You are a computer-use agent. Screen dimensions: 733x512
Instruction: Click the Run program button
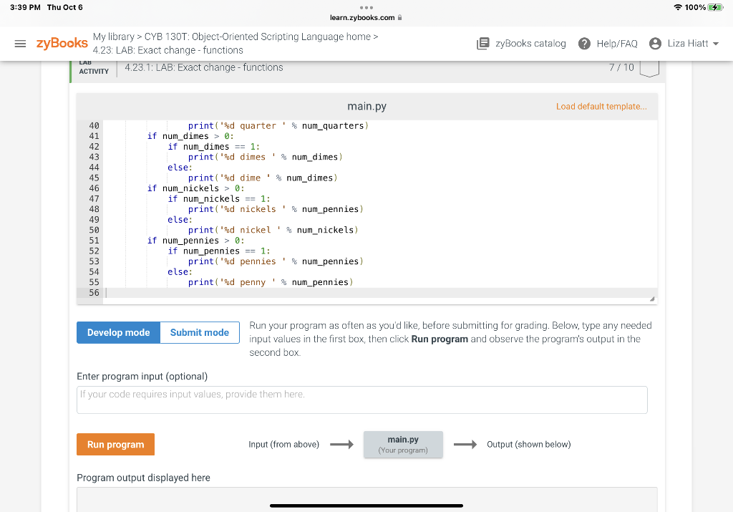pyautogui.click(x=115, y=444)
